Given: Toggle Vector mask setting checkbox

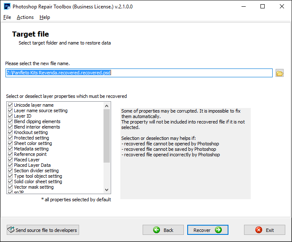Looking at the screenshot, I should pos(10,187).
